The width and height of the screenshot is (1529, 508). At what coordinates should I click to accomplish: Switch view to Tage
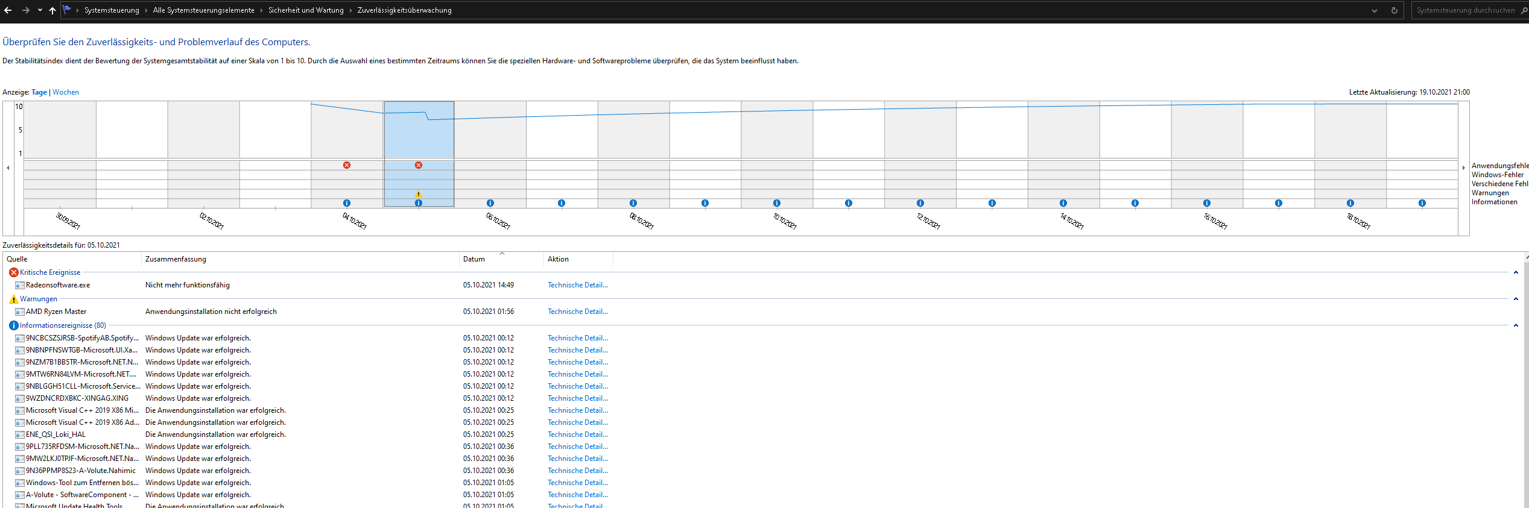pyautogui.click(x=39, y=92)
